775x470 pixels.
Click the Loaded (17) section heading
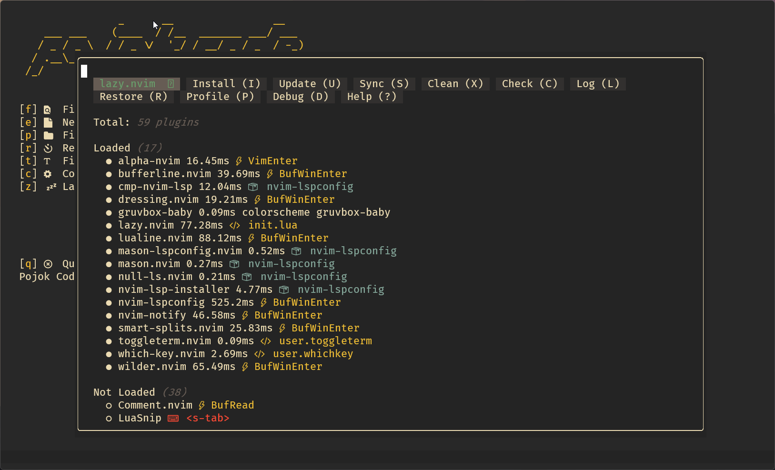(x=128, y=148)
